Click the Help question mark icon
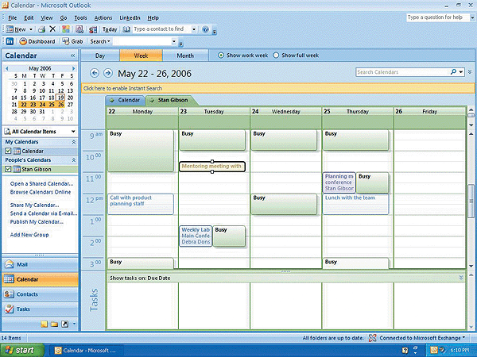The height and width of the screenshot is (357, 477). tap(206, 29)
